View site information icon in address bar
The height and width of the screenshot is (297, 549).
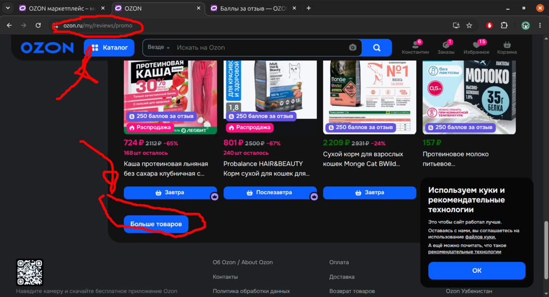[56, 26]
